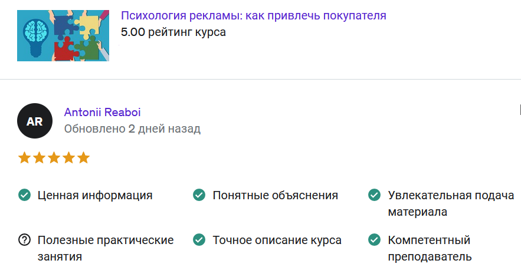Select the Полезные практические занятия text
Image resolution: width=521 pixels, height=280 pixels.
[x=106, y=248]
